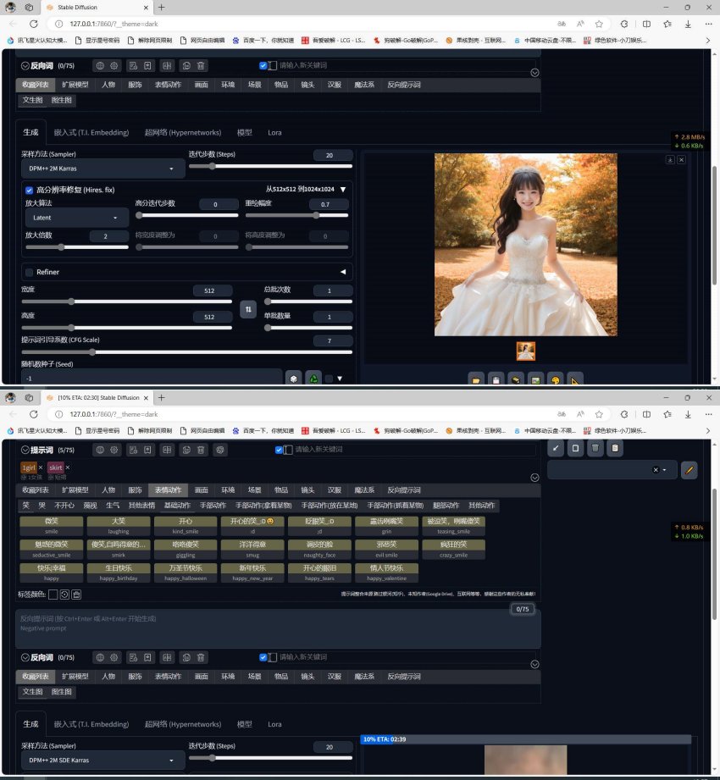Remove the skirt keyword tag with its x
Screen dimensions: 720x780
[x=68, y=467]
